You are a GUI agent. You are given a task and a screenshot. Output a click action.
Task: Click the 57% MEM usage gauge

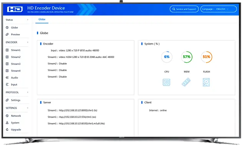click(x=187, y=57)
